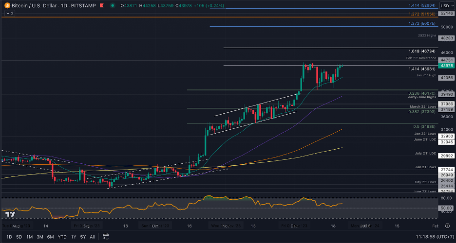Choose the YTD time range

click(x=62, y=237)
